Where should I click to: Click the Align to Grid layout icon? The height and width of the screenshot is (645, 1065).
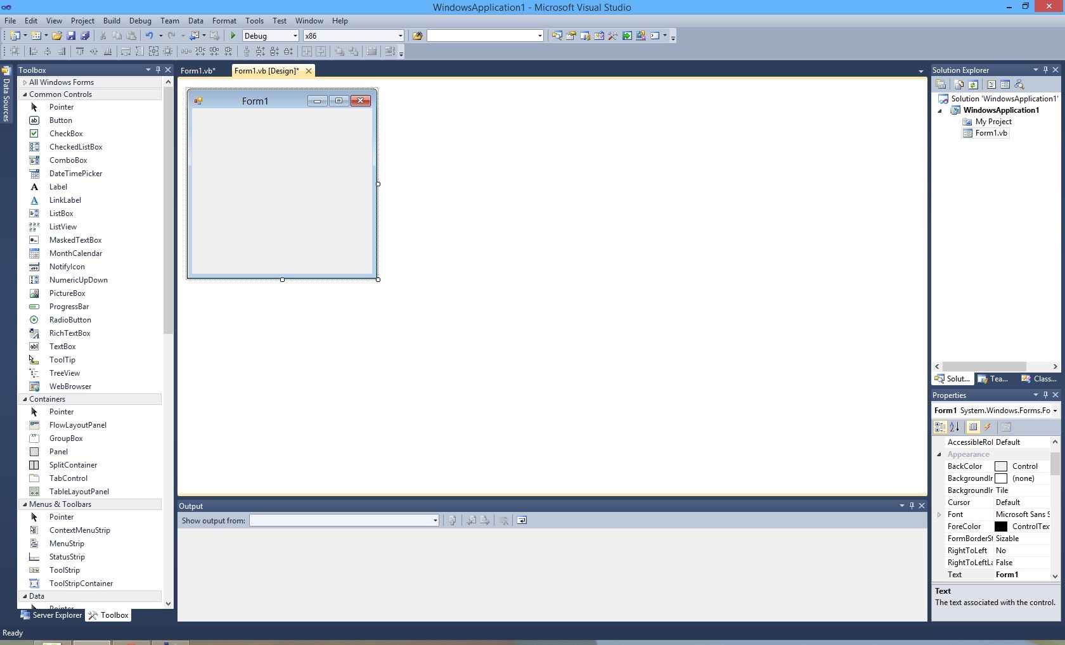coord(14,51)
